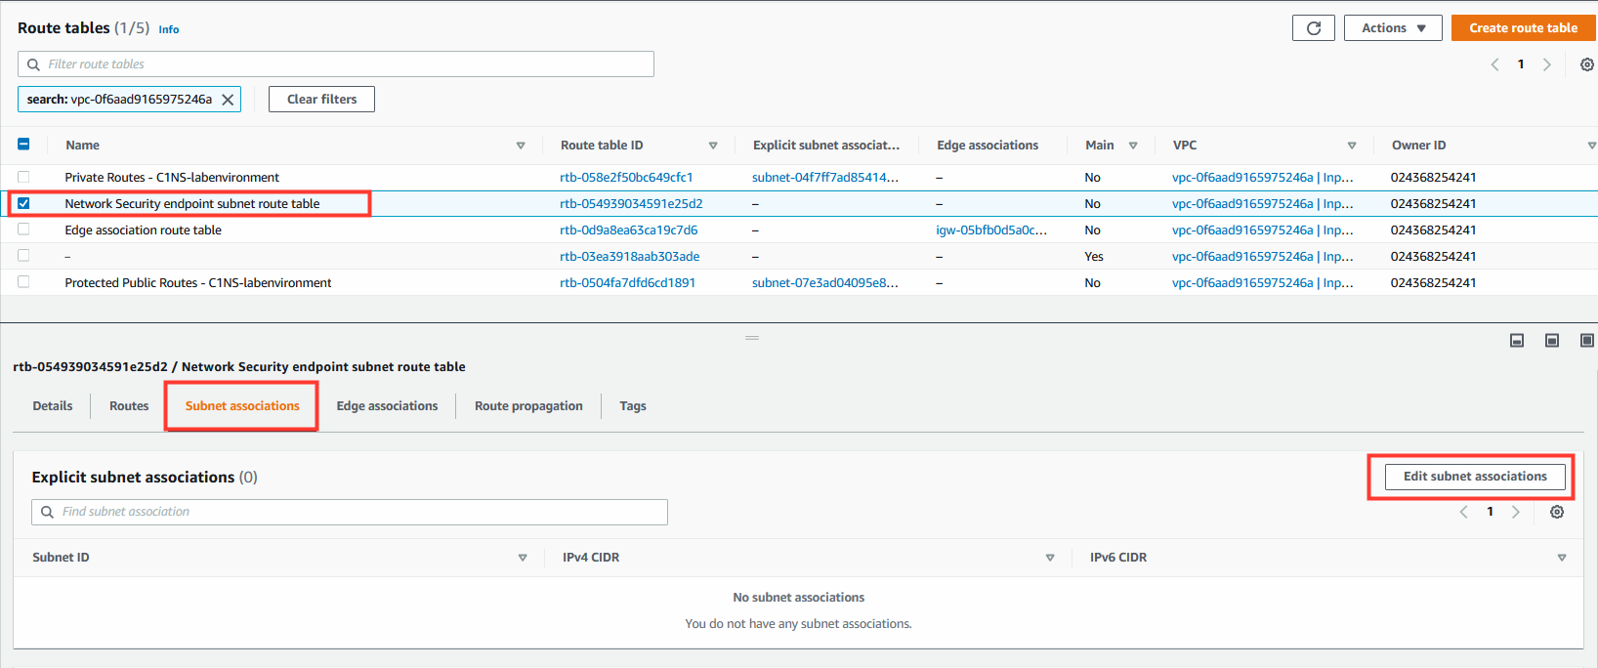Open igw-05bfb0d5a0c edge association link
The width and height of the screenshot is (1598, 668).
[991, 230]
